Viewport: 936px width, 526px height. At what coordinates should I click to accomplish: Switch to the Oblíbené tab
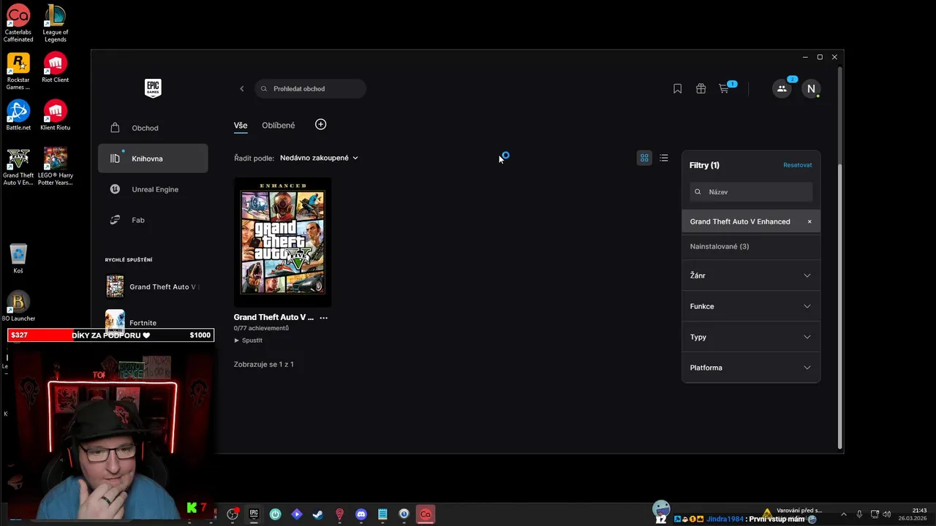279,126
